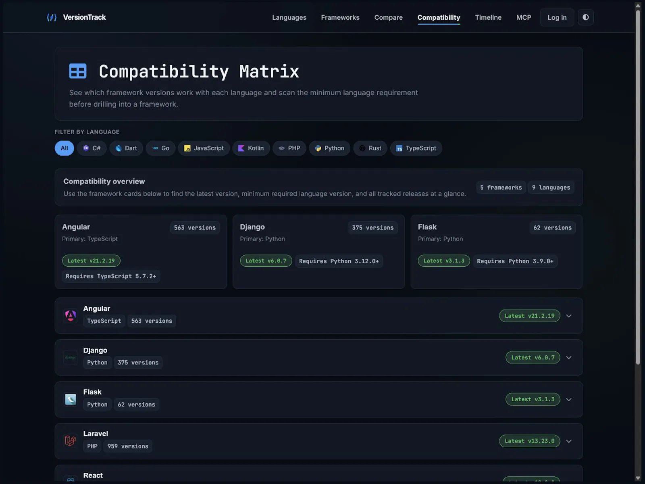Expand the Angular row chevron
The height and width of the screenshot is (484, 645).
tap(569, 316)
